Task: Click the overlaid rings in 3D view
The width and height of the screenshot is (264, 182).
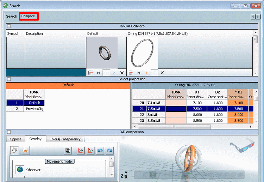Action: pos(189,159)
